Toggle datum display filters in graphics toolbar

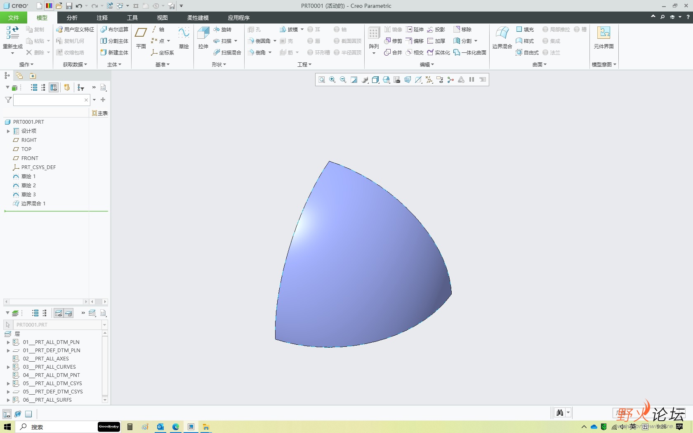coord(429,80)
